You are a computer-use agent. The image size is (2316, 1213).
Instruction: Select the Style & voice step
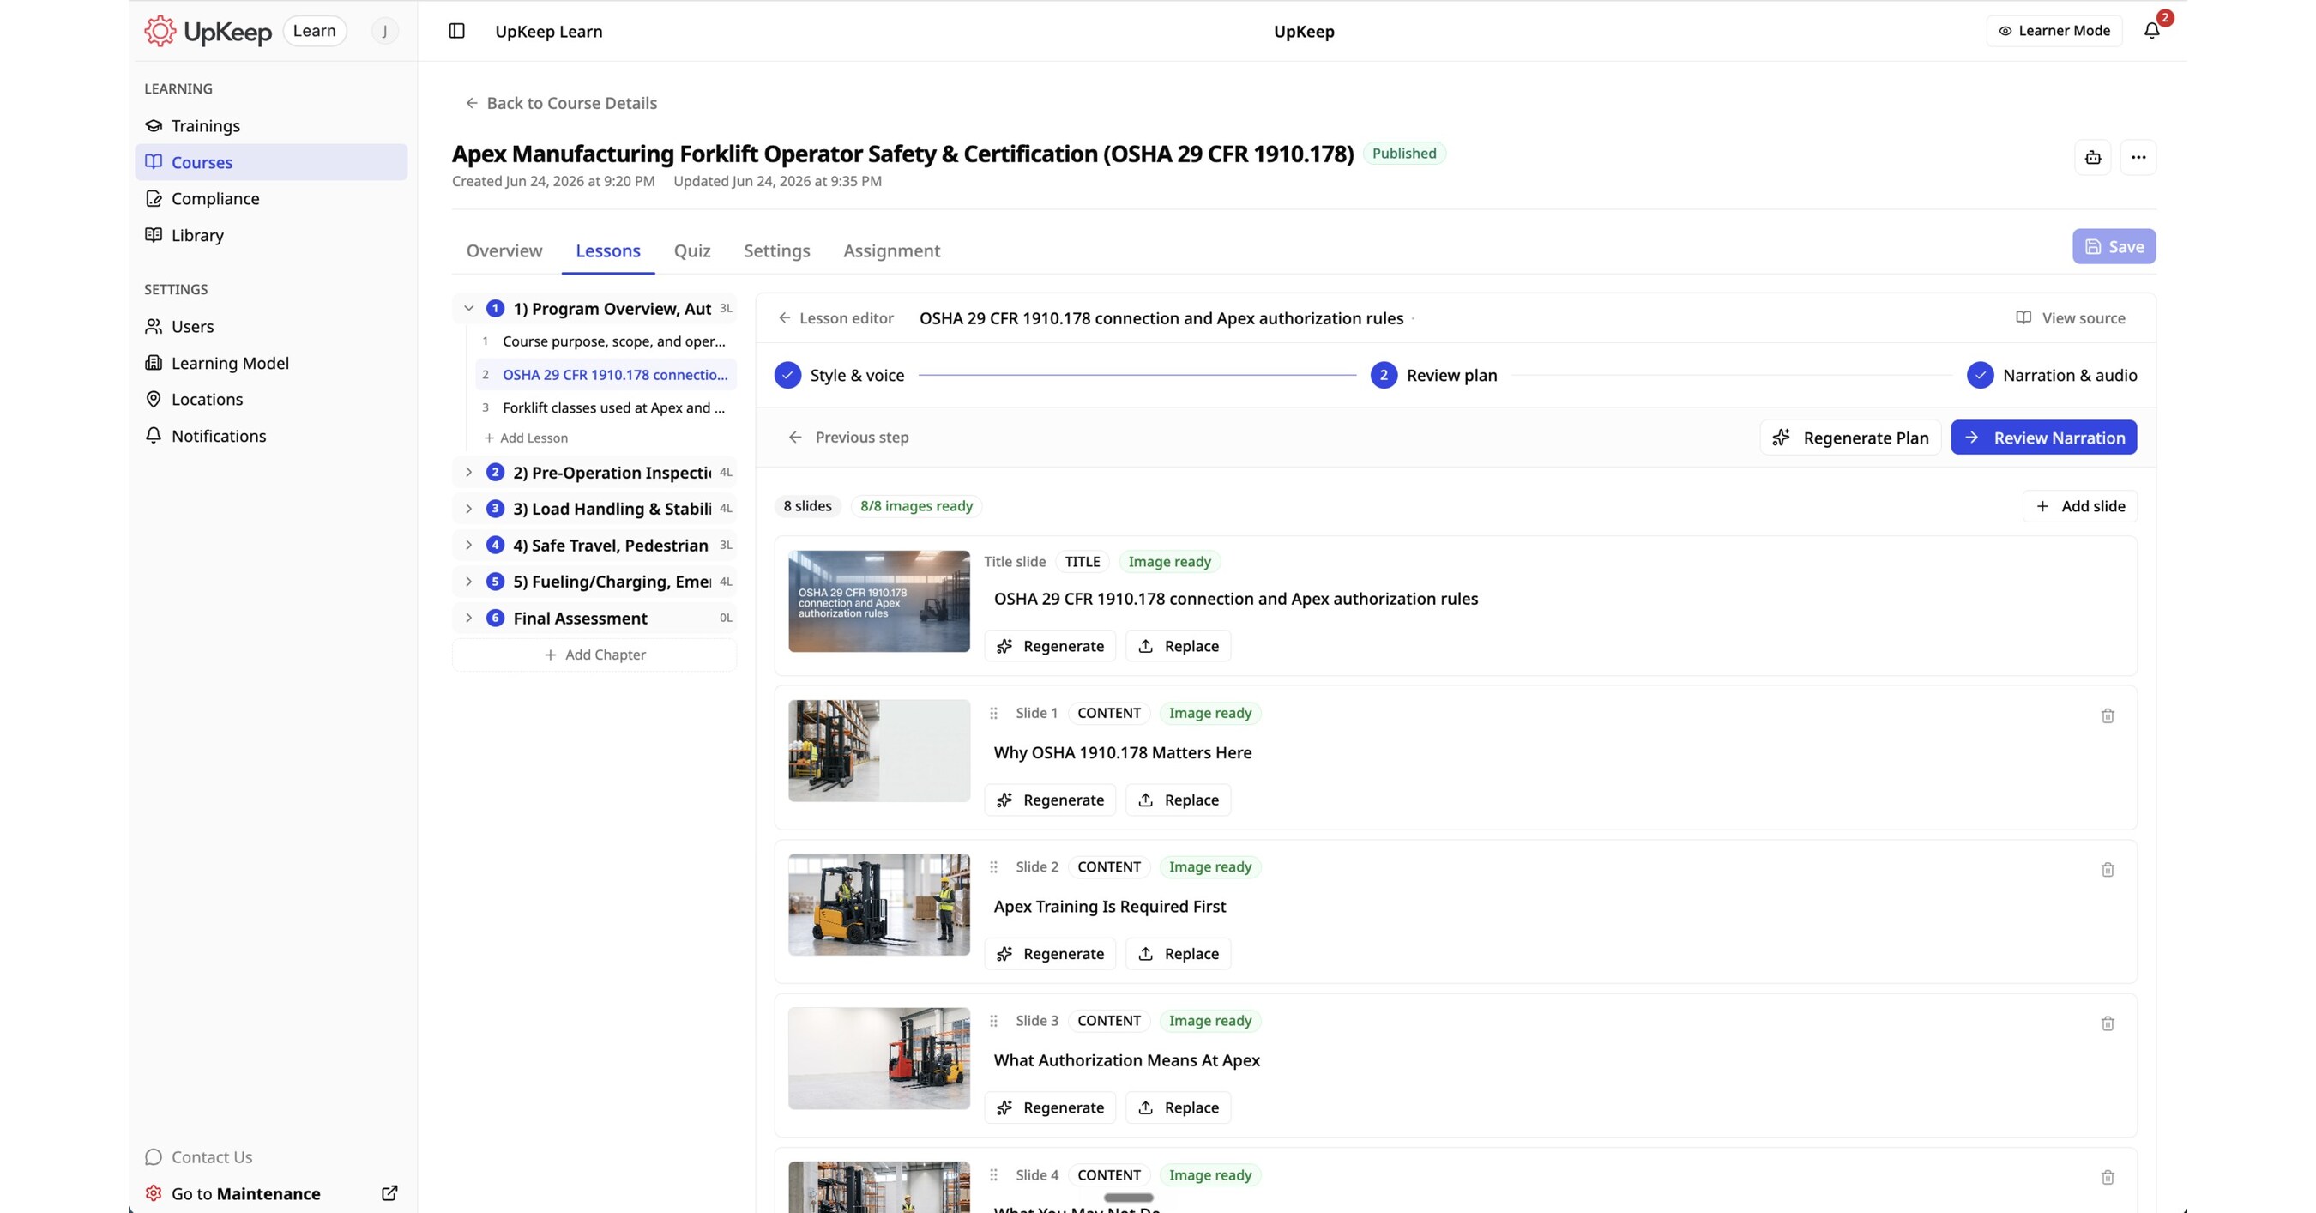pos(840,376)
